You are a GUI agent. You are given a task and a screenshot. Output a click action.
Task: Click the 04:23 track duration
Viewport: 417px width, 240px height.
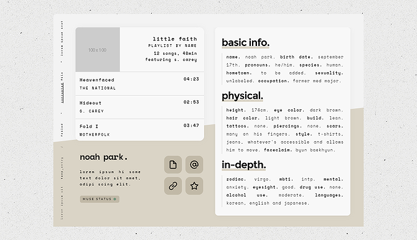click(x=191, y=79)
